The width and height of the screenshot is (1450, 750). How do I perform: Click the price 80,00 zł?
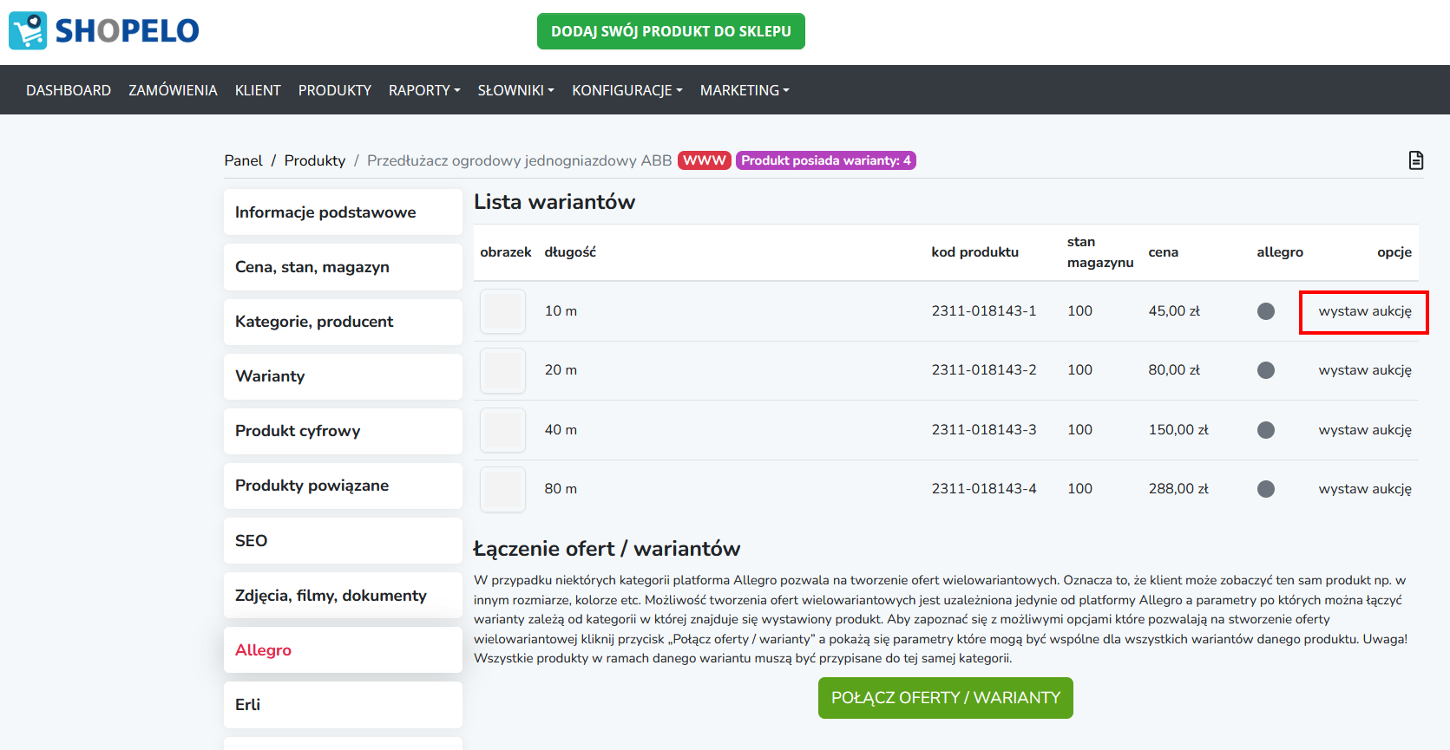[x=1174, y=370]
